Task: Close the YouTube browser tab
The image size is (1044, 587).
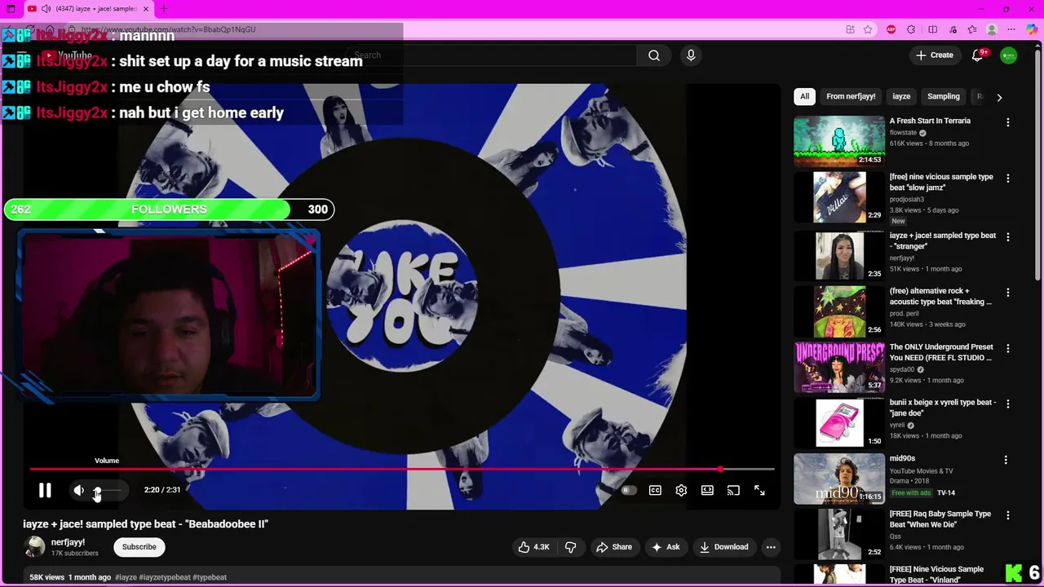Action: [x=146, y=9]
